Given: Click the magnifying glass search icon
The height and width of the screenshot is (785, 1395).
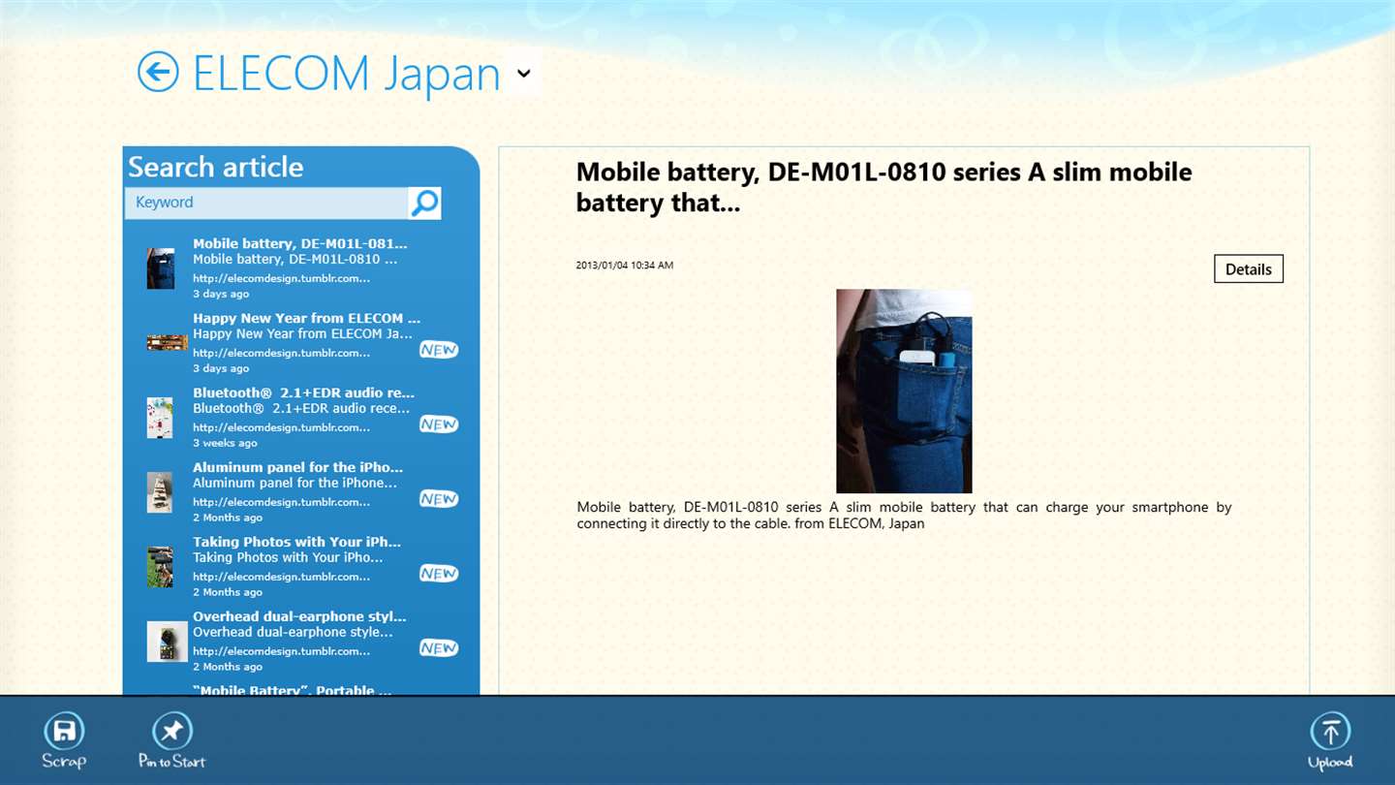Looking at the screenshot, I should tap(424, 203).
